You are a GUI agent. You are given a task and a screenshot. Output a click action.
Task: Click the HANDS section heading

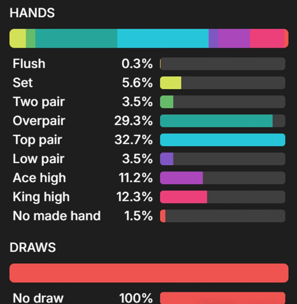[32, 13]
